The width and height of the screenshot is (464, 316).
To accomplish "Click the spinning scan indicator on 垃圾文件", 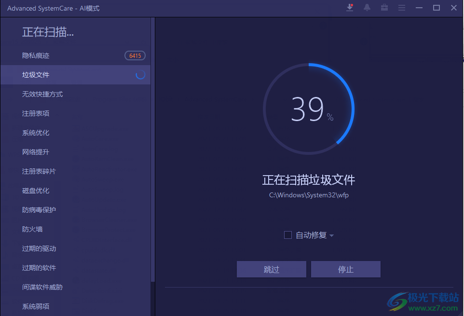I will click(140, 75).
